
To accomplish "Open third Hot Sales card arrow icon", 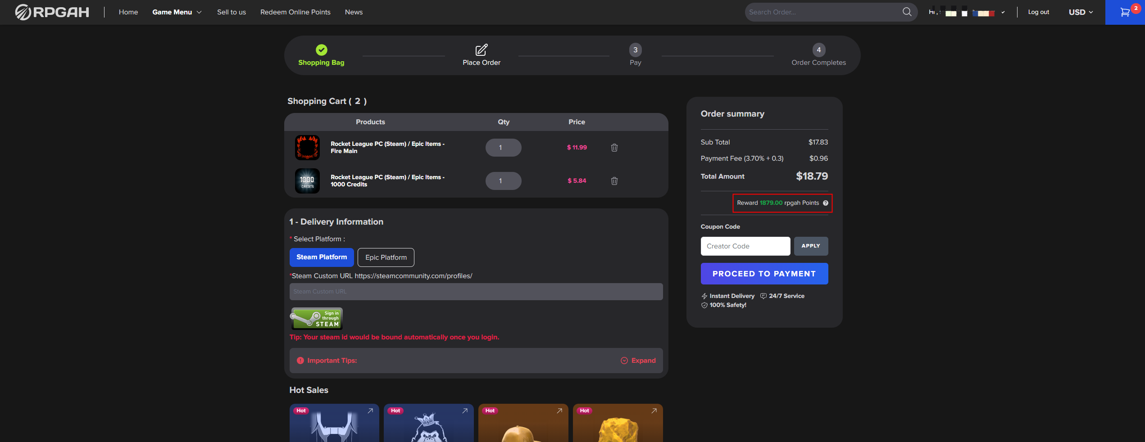I will click(559, 410).
